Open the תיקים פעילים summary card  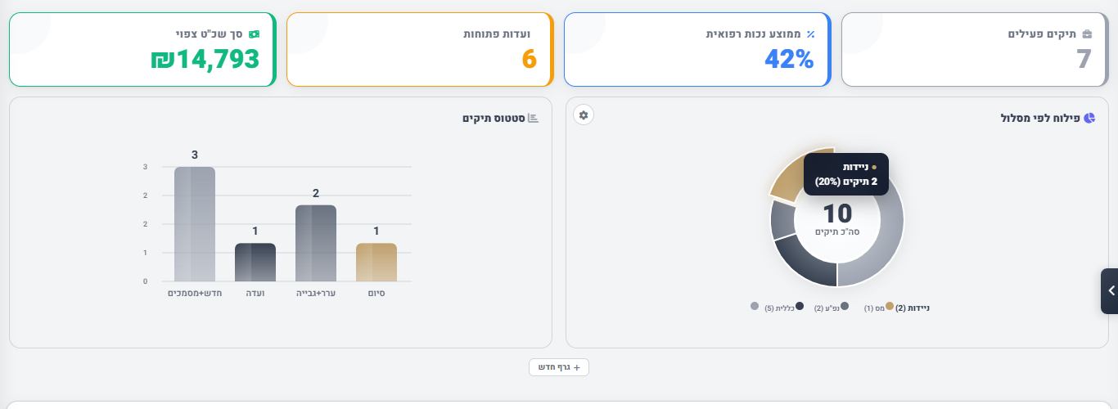pos(974,50)
